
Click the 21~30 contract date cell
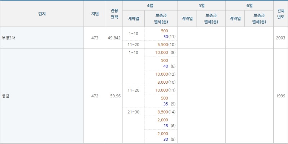(133, 112)
